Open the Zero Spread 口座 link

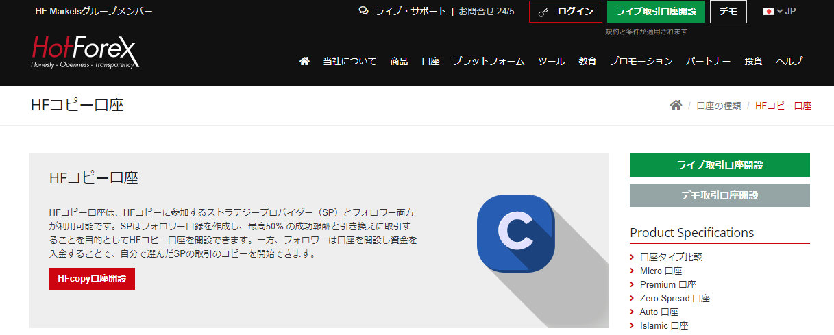[x=675, y=298]
